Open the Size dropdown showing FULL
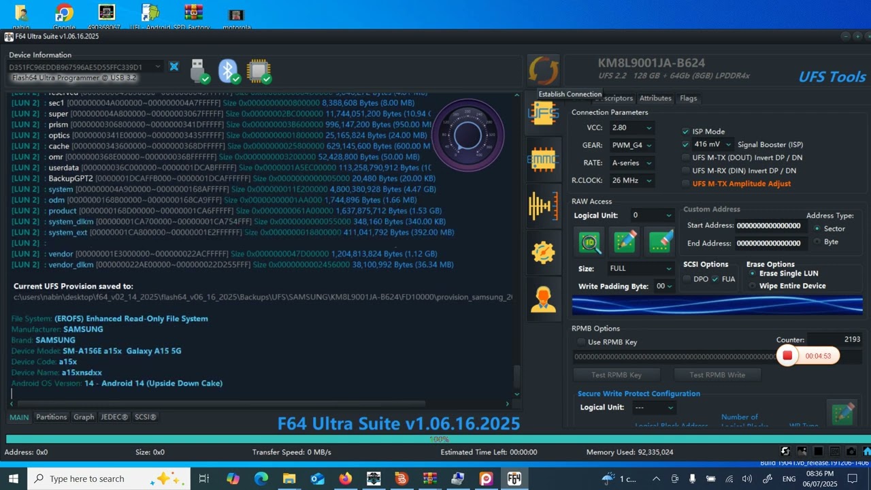This screenshot has width=871, height=490. (x=640, y=268)
